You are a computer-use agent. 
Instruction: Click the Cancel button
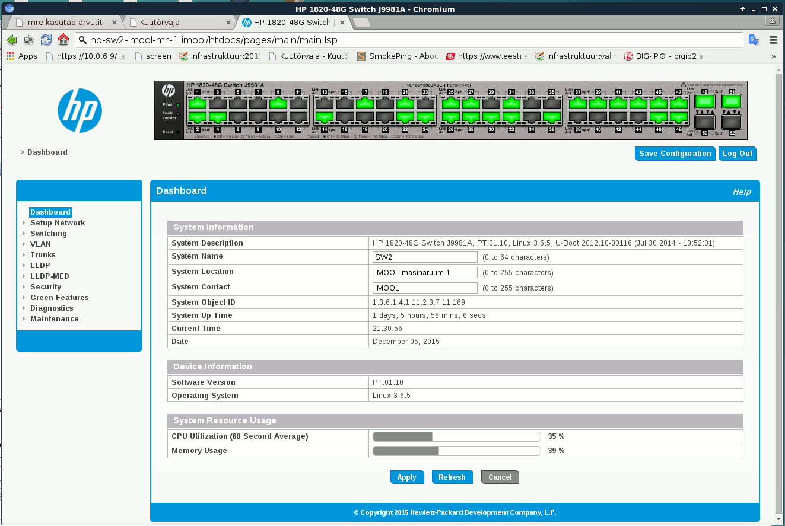click(500, 477)
